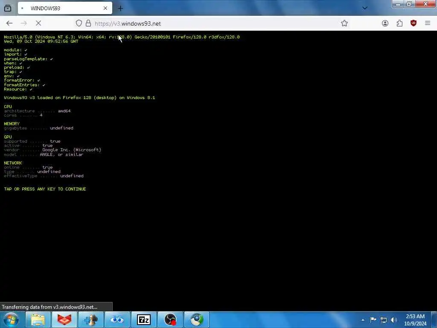Open the red fox browser taskbar icon
This screenshot has width=437, height=328.
point(64,319)
